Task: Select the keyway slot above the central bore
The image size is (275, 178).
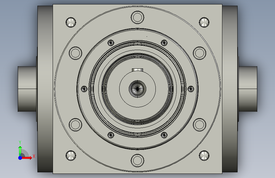Action: pyautogui.click(x=138, y=70)
